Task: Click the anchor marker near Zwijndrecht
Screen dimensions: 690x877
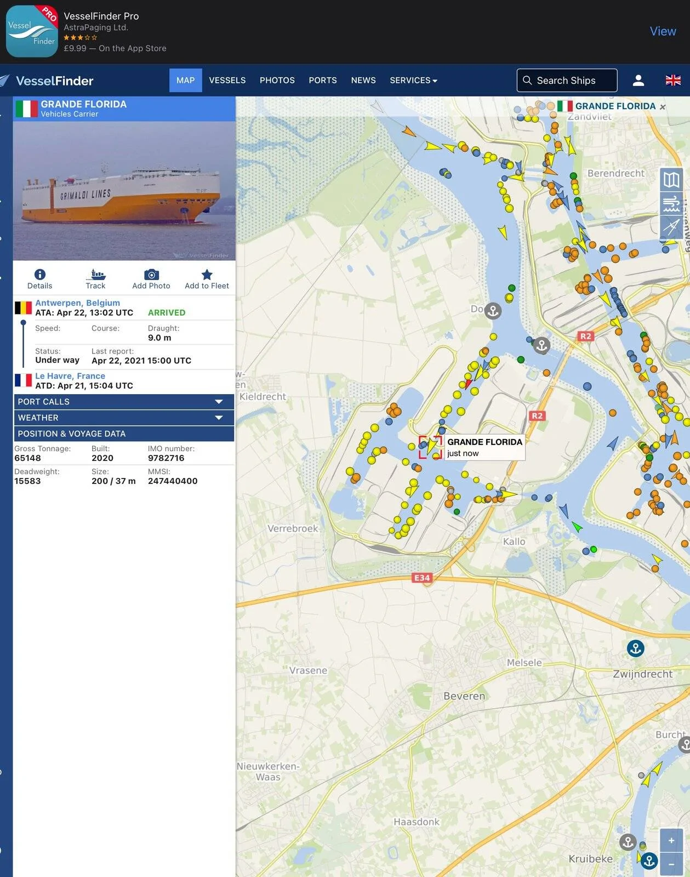Action: [x=635, y=648]
